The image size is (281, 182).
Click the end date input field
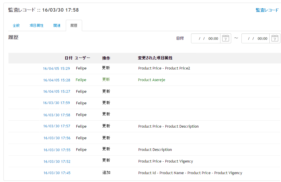(256, 38)
